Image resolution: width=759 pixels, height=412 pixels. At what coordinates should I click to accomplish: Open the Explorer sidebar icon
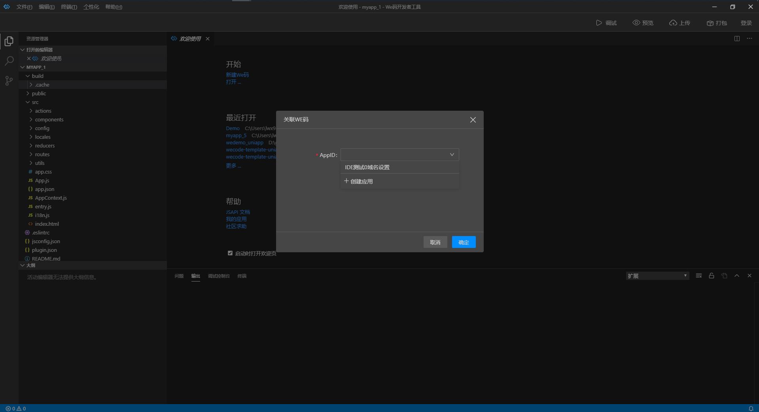coord(9,41)
